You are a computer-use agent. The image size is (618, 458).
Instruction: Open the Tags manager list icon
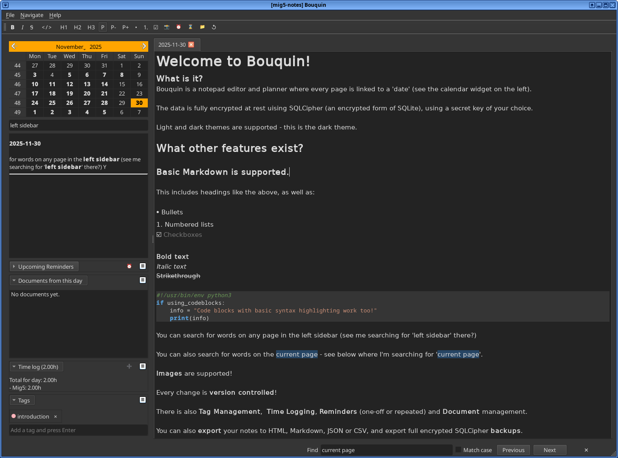(x=143, y=400)
